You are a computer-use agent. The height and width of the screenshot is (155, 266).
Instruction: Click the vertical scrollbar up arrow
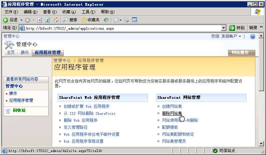tap(261, 36)
